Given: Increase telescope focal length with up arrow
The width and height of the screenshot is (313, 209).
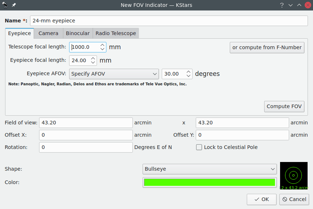Looking at the screenshot, I should [x=102, y=45].
